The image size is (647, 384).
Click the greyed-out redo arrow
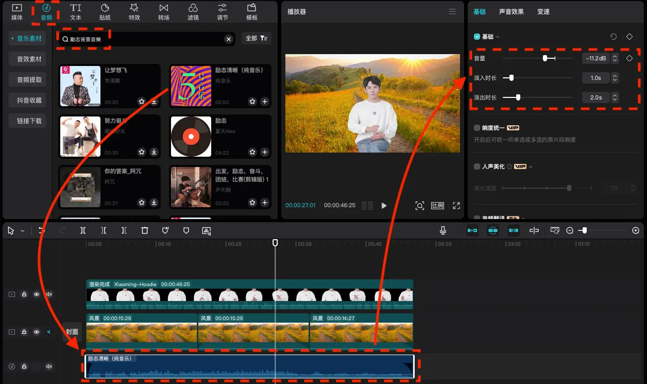click(x=62, y=230)
